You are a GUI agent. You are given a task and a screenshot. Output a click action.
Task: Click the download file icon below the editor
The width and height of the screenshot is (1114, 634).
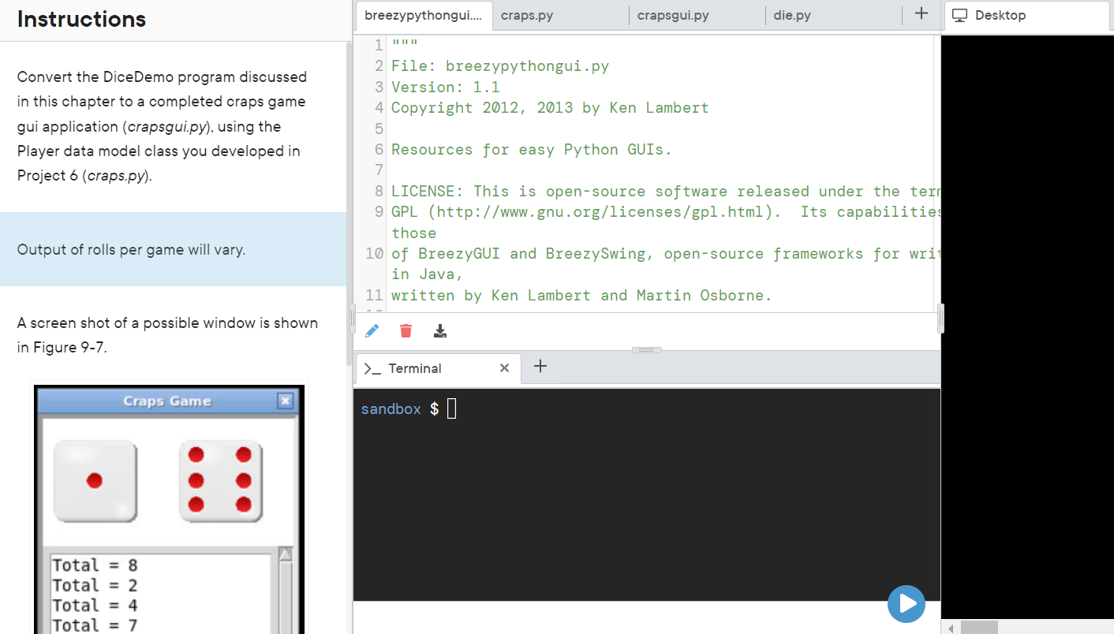pyautogui.click(x=440, y=330)
